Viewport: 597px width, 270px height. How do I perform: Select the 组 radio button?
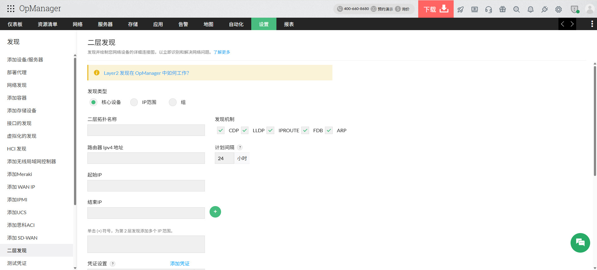coord(173,102)
